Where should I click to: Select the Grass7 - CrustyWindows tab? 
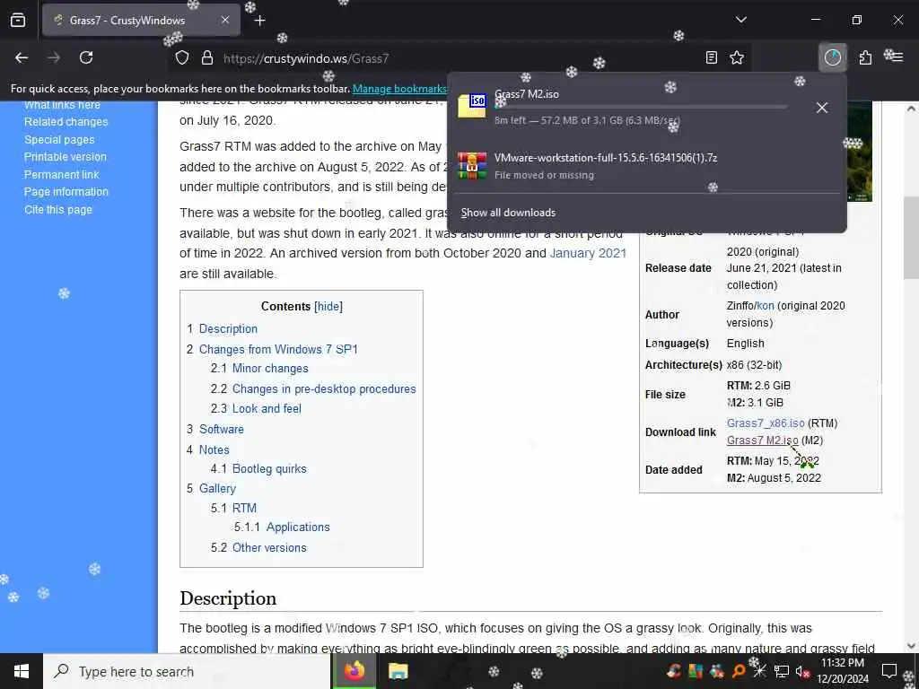point(141,21)
